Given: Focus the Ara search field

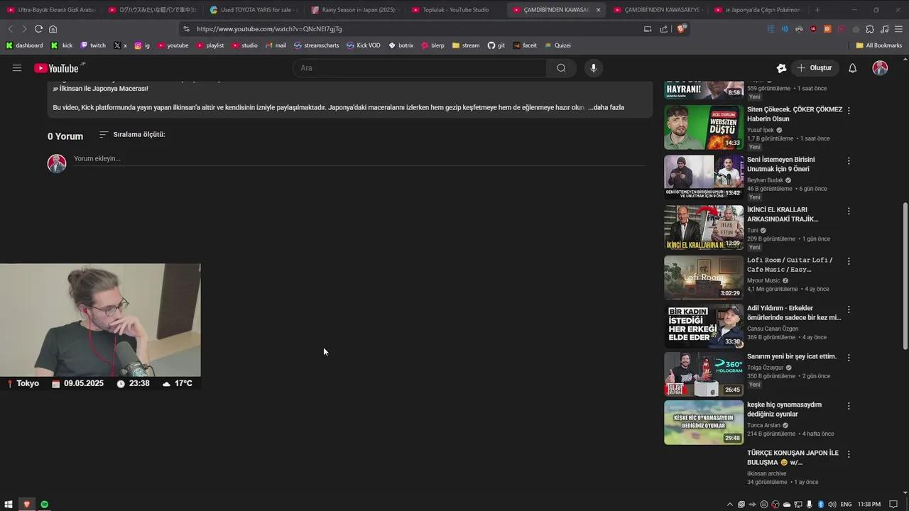Looking at the screenshot, I should [420, 68].
